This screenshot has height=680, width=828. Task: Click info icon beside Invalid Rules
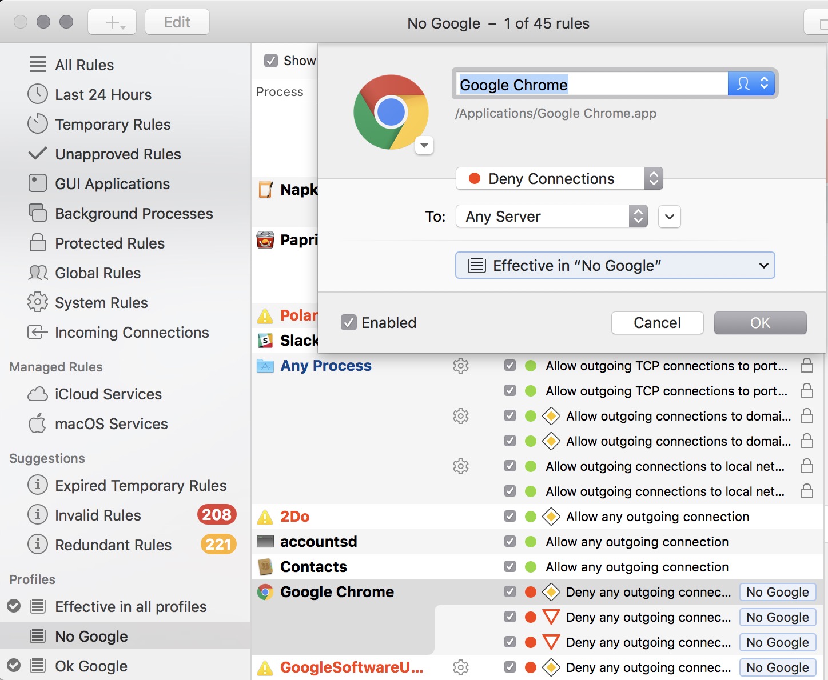pyautogui.click(x=38, y=515)
